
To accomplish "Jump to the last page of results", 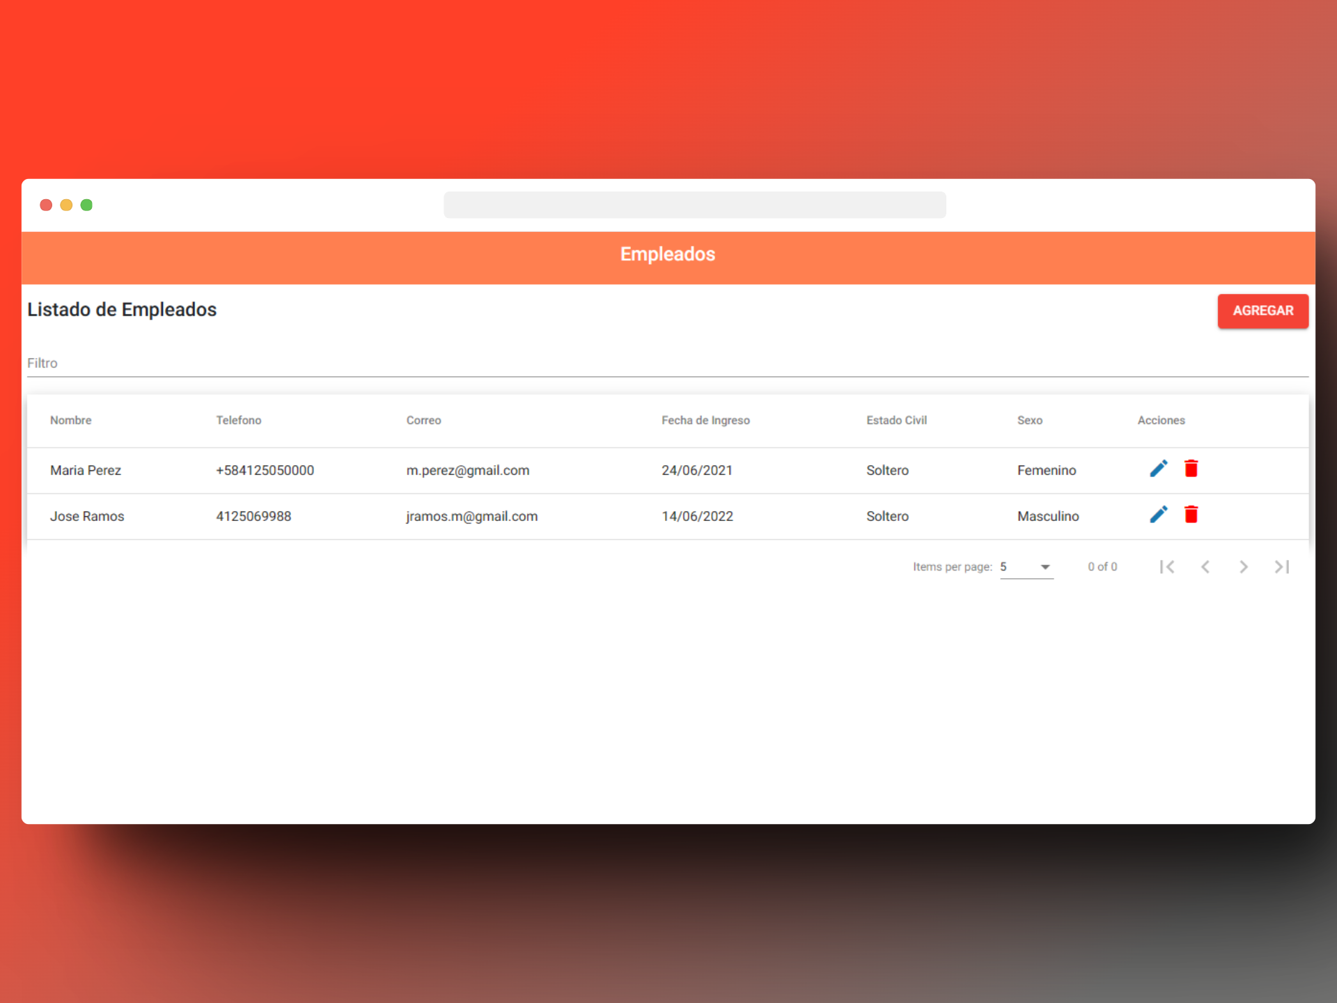I will point(1282,567).
